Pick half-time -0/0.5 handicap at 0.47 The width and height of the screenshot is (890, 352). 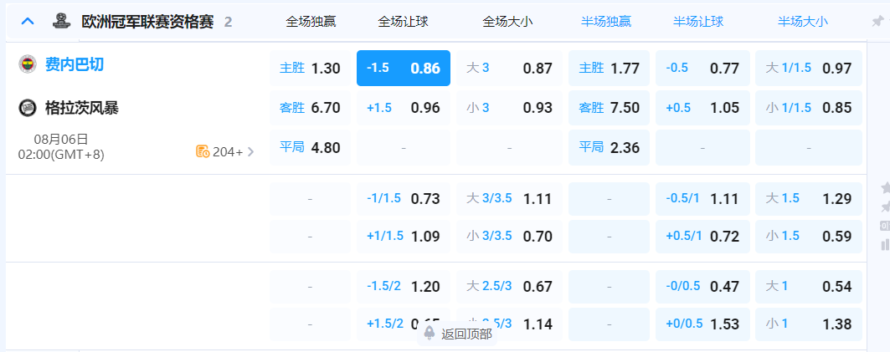(x=702, y=286)
